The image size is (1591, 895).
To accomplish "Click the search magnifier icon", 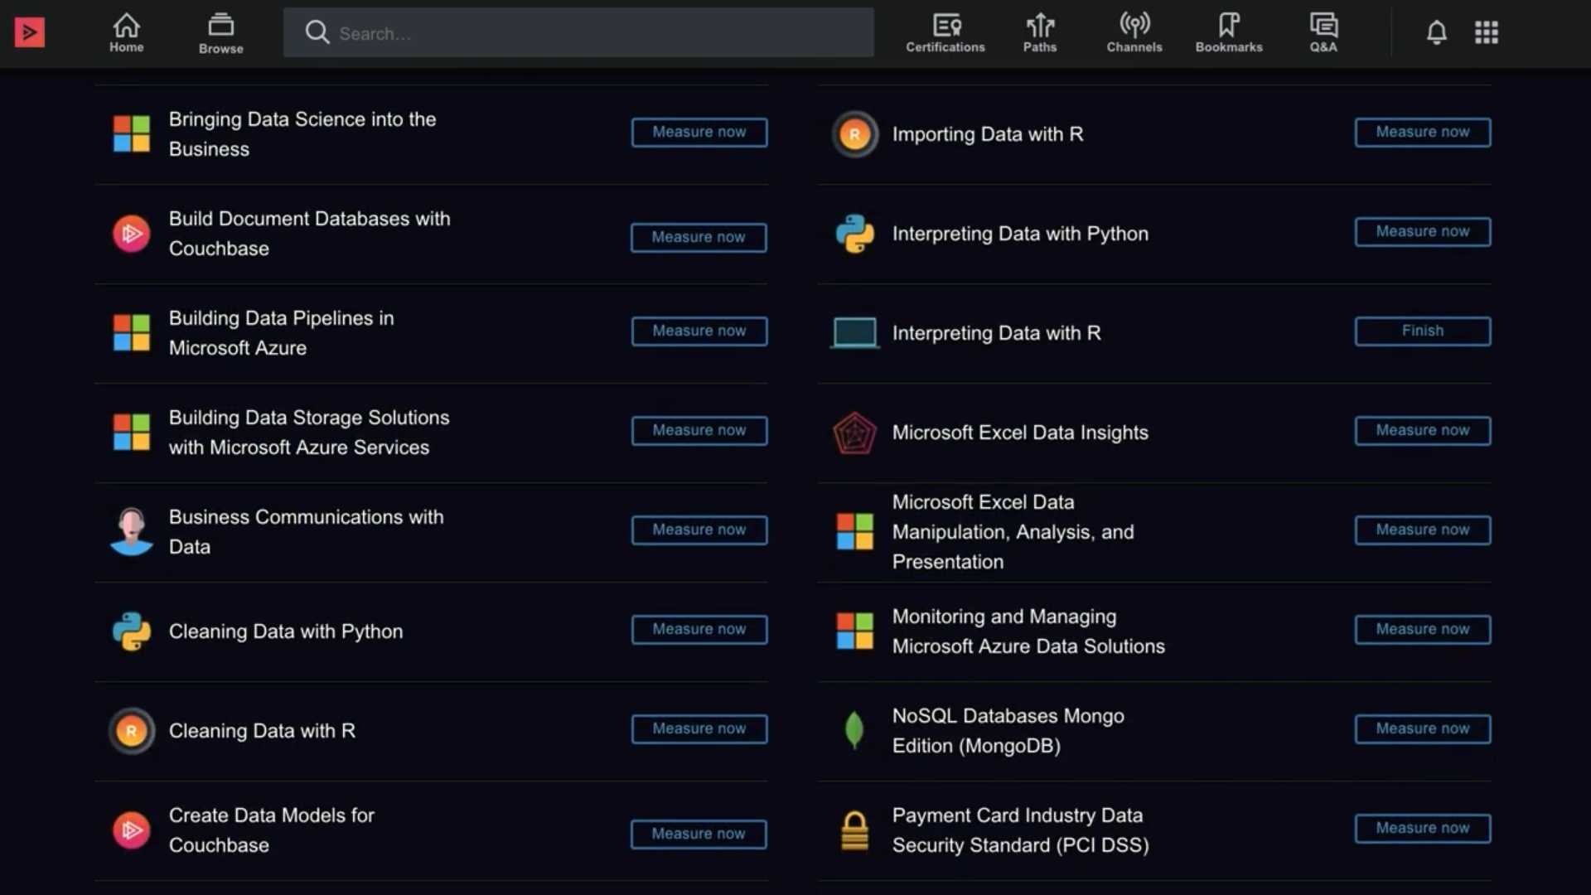I will coord(317,32).
